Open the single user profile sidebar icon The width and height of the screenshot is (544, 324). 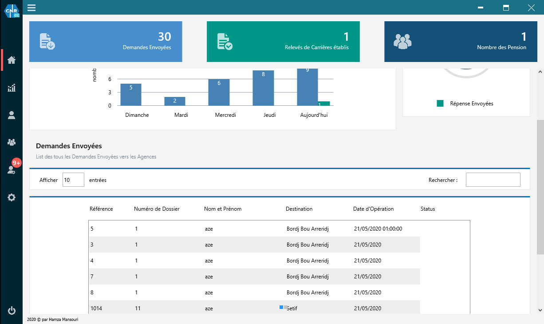12,115
